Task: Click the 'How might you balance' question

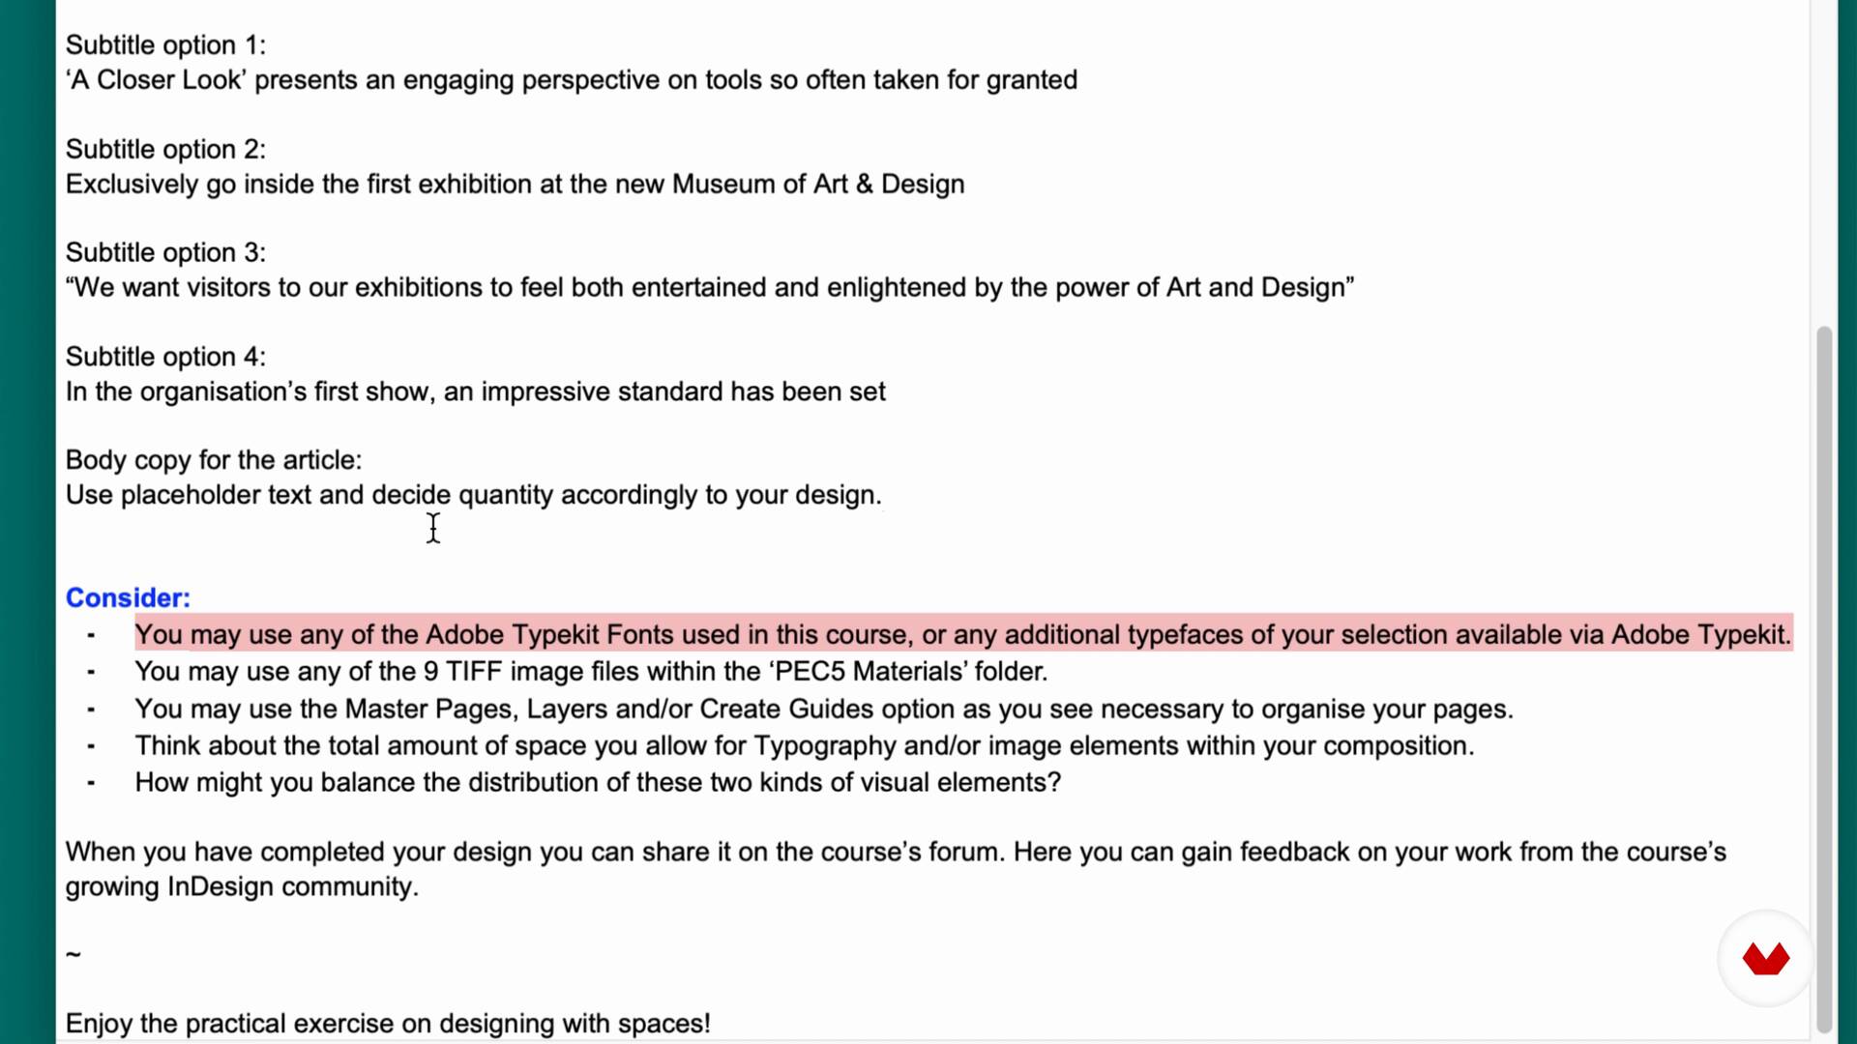Action: tap(598, 783)
